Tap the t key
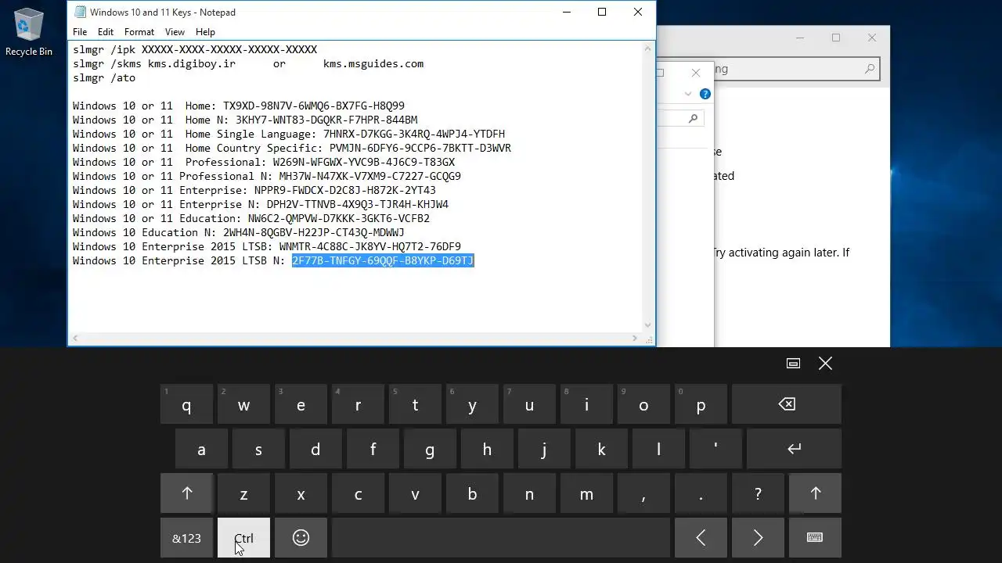This screenshot has height=563, width=1002. 415,404
